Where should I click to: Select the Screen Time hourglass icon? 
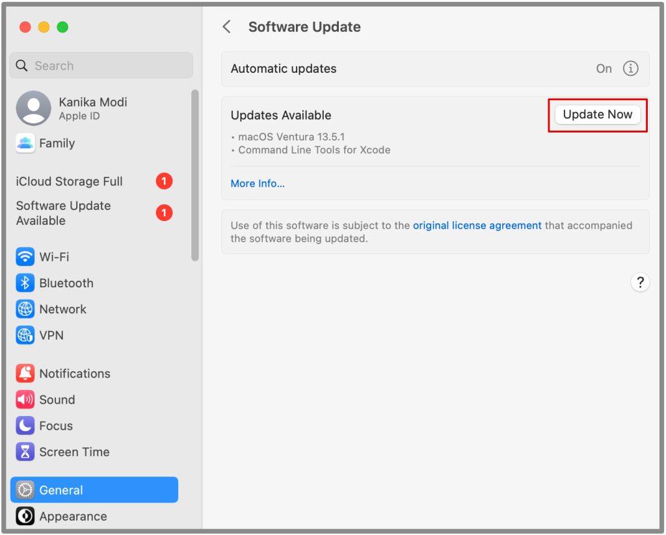25,452
